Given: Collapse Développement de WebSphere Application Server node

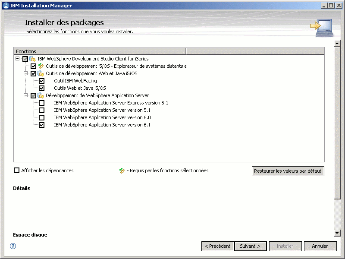Looking at the screenshot, I should tap(25, 95).
